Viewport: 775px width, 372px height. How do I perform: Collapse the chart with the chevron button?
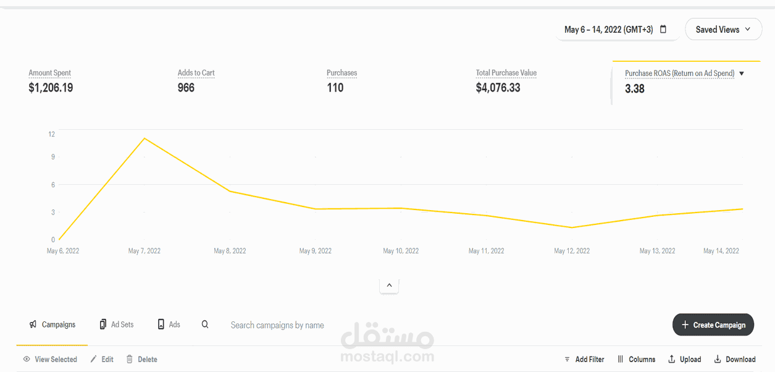389,285
